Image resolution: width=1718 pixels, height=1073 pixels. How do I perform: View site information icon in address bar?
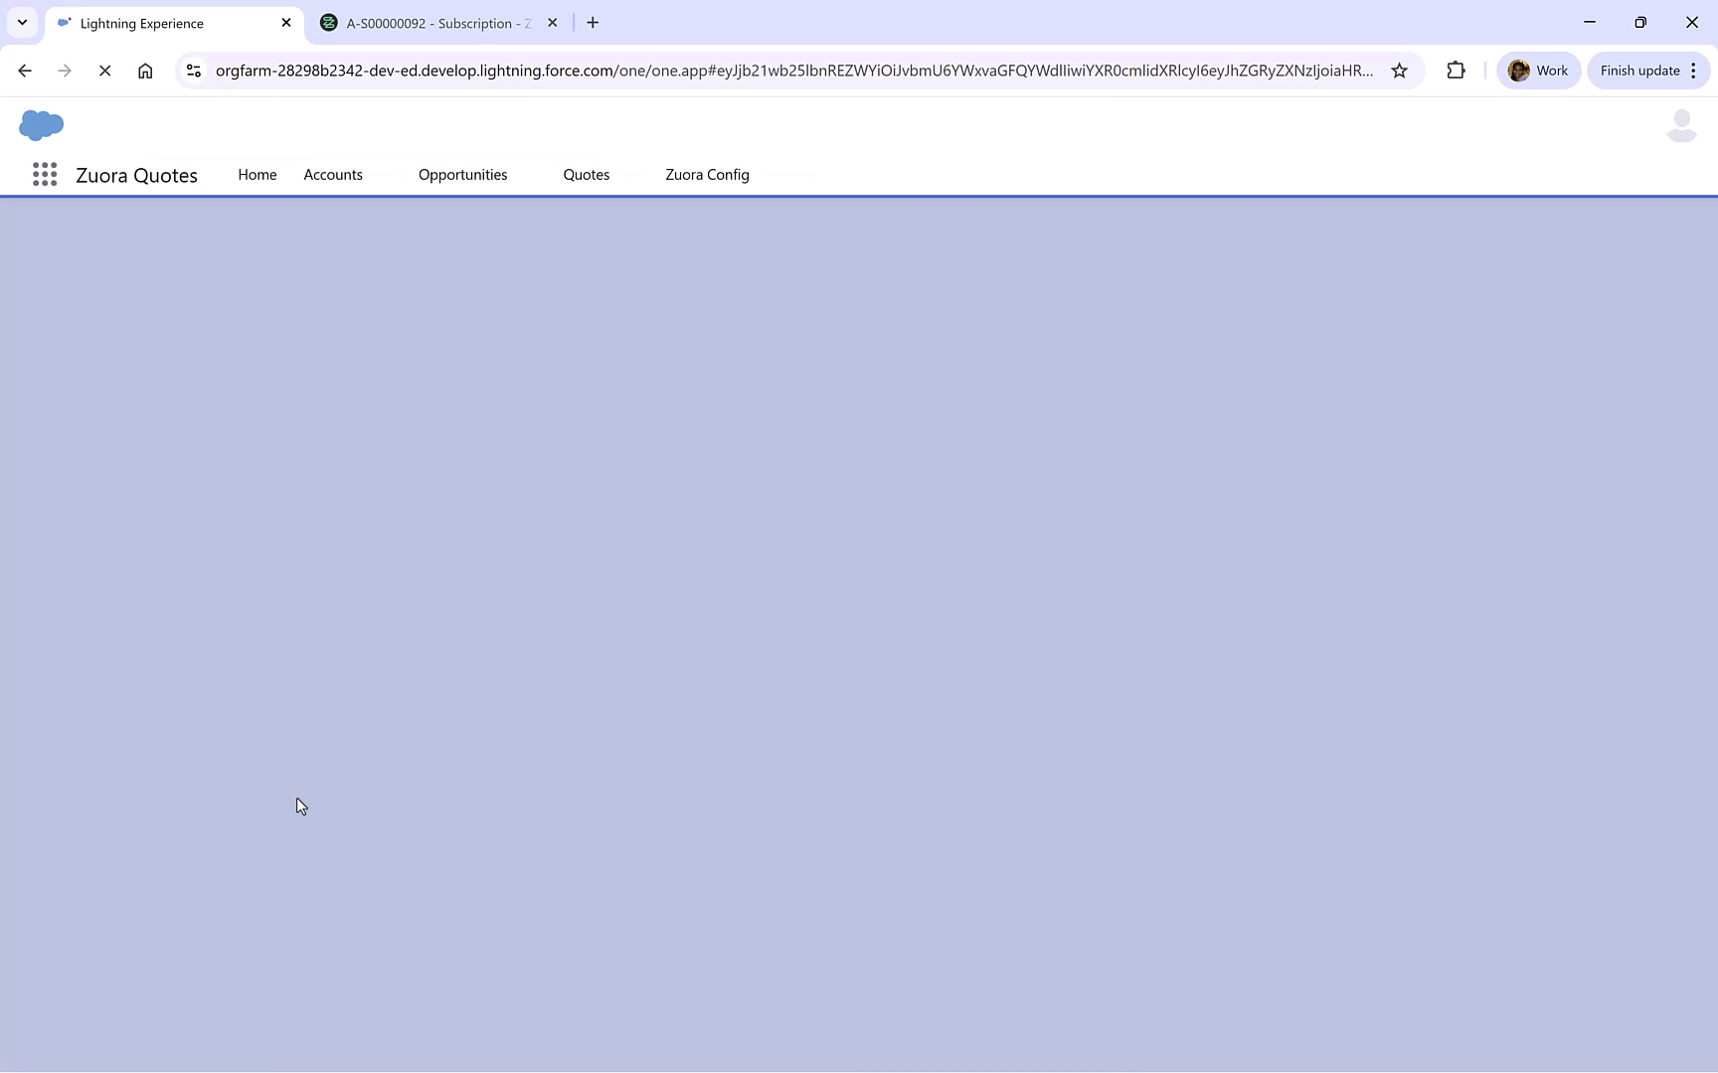click(x=193, y=70)
